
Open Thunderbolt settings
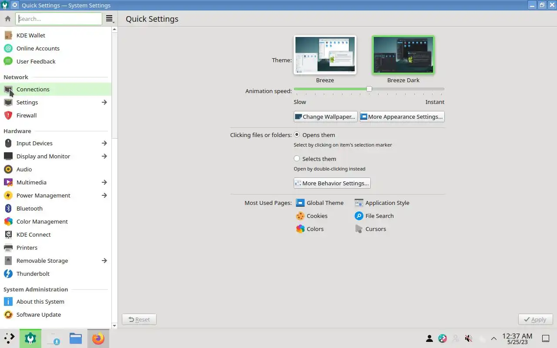[x=56, y=274]
